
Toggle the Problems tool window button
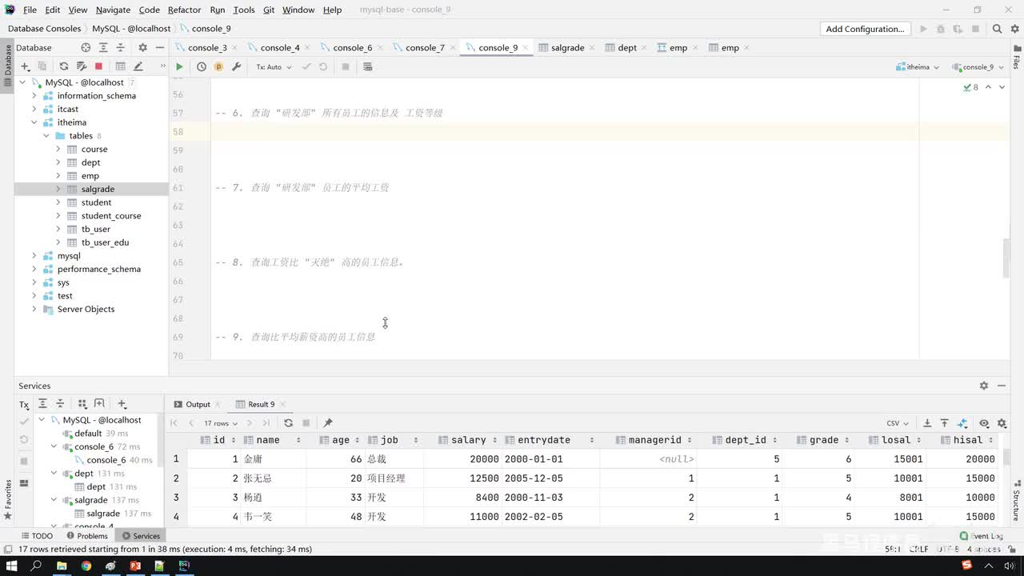(87, 536)
